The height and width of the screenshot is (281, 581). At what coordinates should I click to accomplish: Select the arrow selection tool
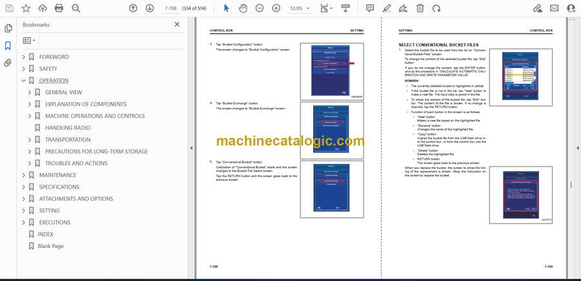(227, 8)
